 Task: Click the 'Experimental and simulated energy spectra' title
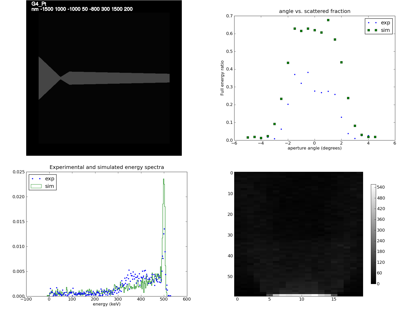(107, 167)
